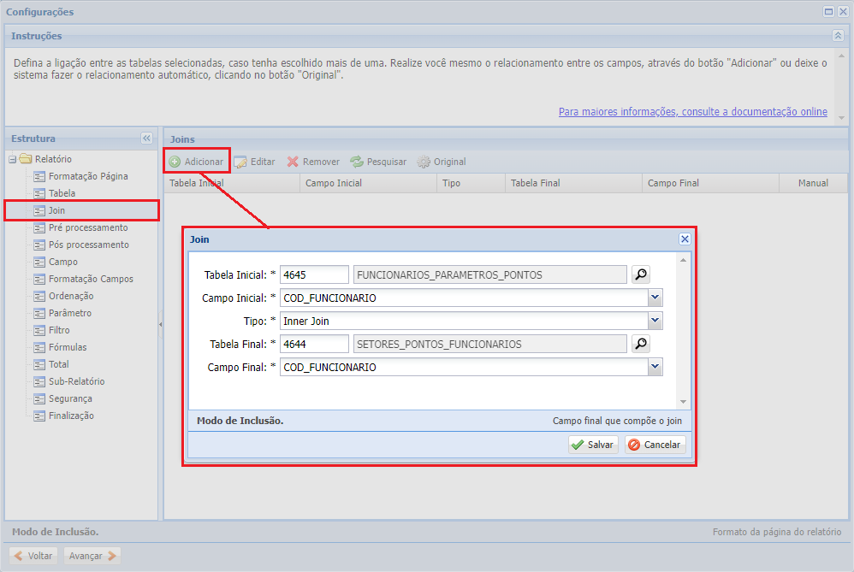Click the Editar toolbar icon
854x572 pixels.
[x=241, y=162]
